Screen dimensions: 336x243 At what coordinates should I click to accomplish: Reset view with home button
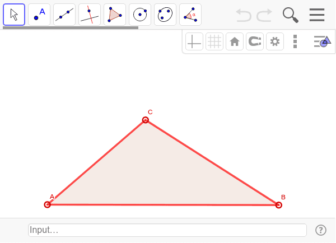235,41
